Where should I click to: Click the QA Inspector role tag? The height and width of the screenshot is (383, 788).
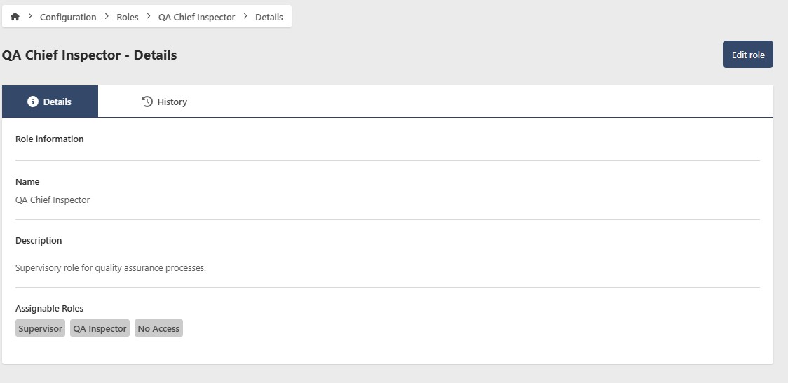[x=100, y=328]
